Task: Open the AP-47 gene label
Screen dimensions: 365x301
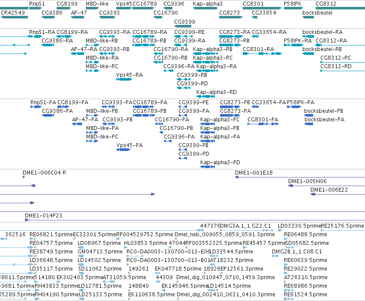Action: [78, 12]
